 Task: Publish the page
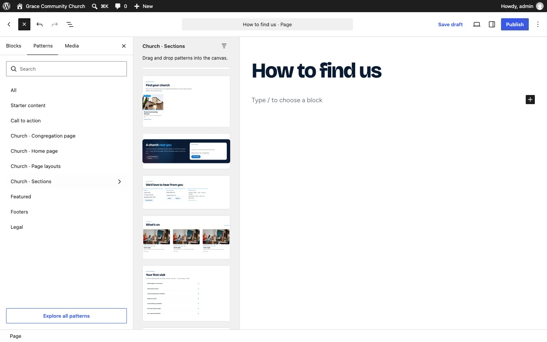pos(515,24)
